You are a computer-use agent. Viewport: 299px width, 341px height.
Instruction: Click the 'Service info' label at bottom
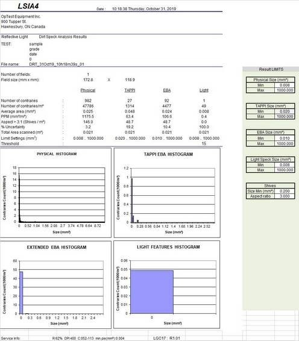(11, 339)
